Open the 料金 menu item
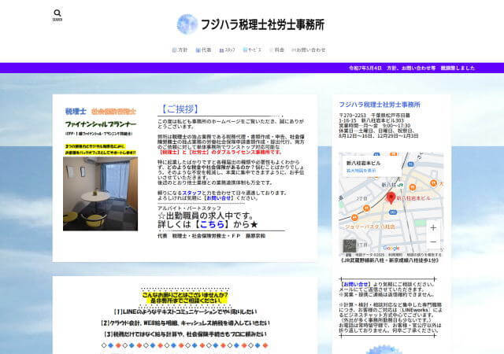Image resolution: width=504 pixels, height=354 pixels. pos(276,50)
